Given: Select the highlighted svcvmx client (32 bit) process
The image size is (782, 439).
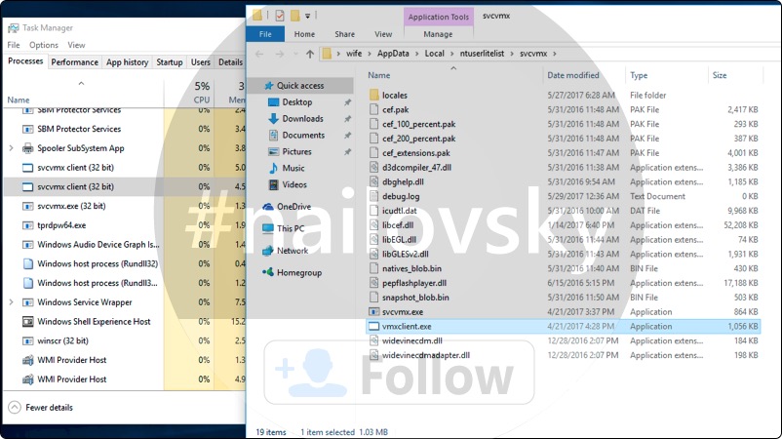Looking at the screenshot, I should click(x=125, y=186).
